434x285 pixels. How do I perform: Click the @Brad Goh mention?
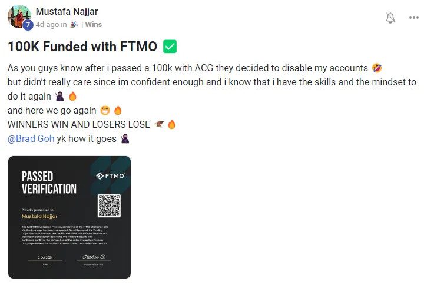[31, 138]
